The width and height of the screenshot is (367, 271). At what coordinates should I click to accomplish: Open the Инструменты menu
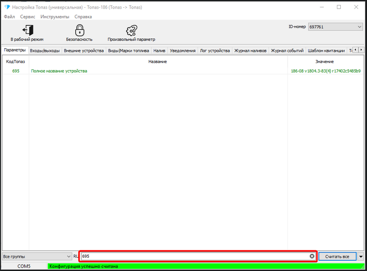pos(55,17)
